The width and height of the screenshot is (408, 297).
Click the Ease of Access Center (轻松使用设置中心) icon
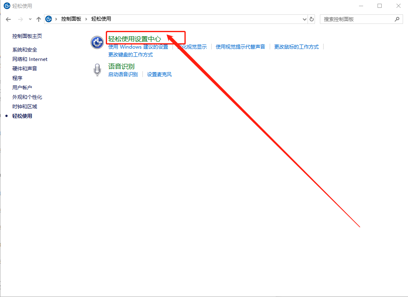point(97,42)
